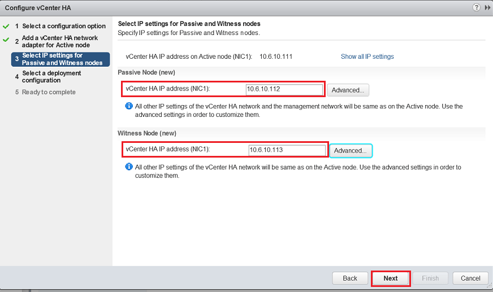Select step 3 IP settings for Passive and Witness
This screenshot has height=292, width=493.
tap(62, 59)
